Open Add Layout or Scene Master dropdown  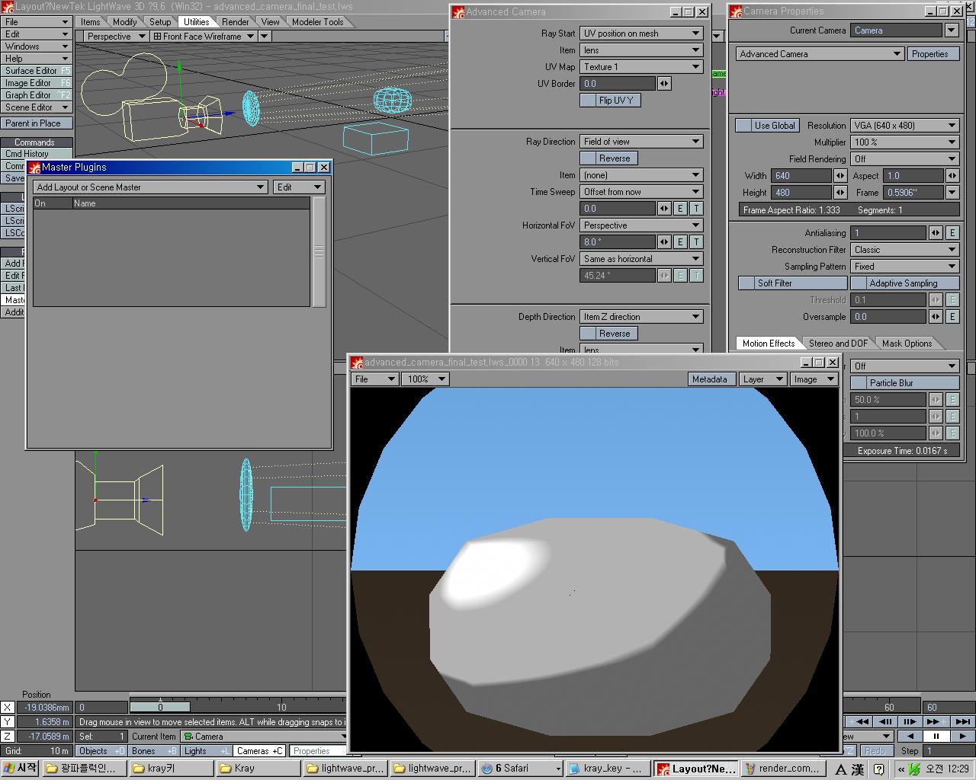(x=150, y=187)
